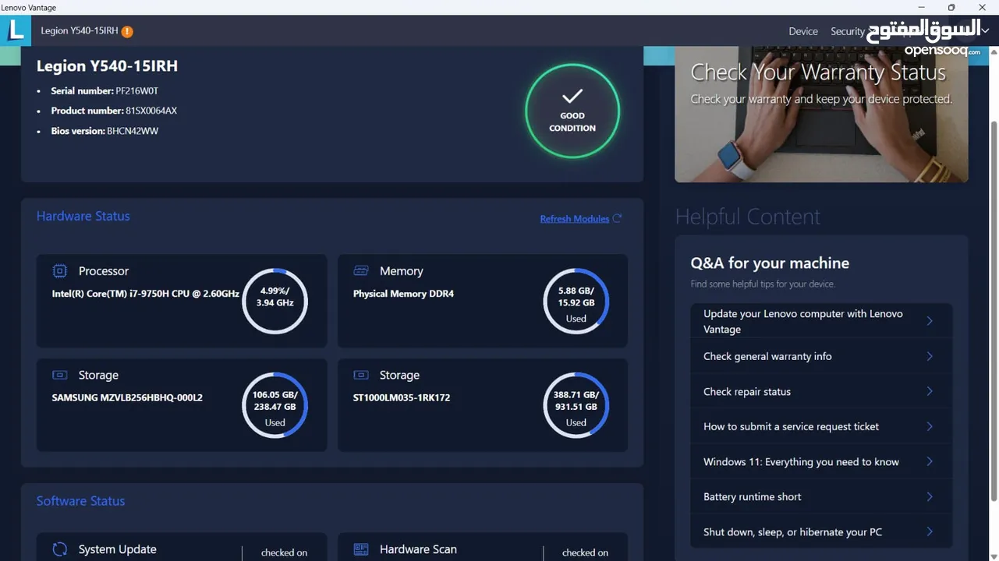Viewport: 999px width, 561px height.
Task: Click the System Update label
Action: [x=117, y=549]
